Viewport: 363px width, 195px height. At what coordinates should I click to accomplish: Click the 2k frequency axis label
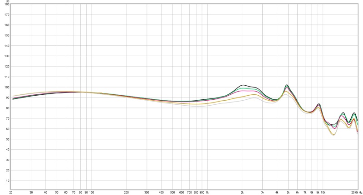[242, 192]
